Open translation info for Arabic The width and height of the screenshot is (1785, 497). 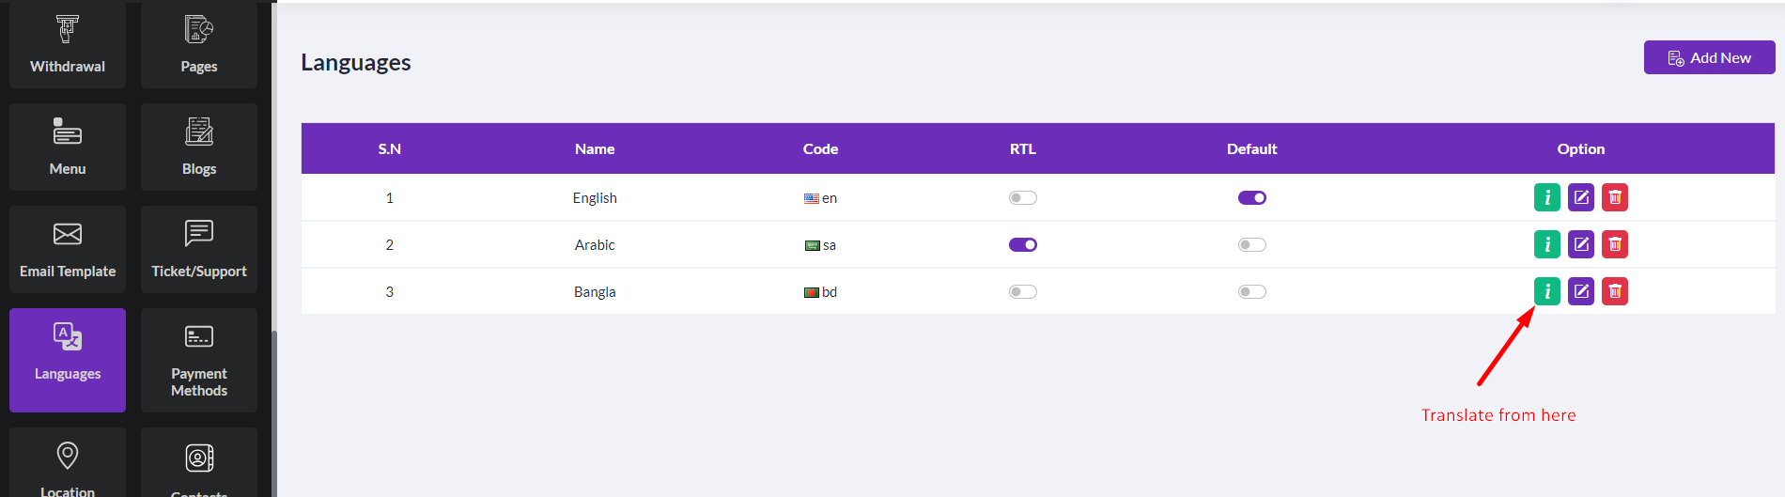pos(1547,244)
